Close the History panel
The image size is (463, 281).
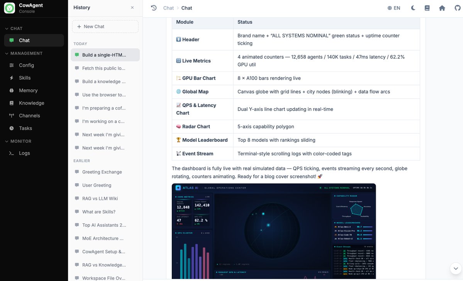pyautogui.click(x=132, y=8)
